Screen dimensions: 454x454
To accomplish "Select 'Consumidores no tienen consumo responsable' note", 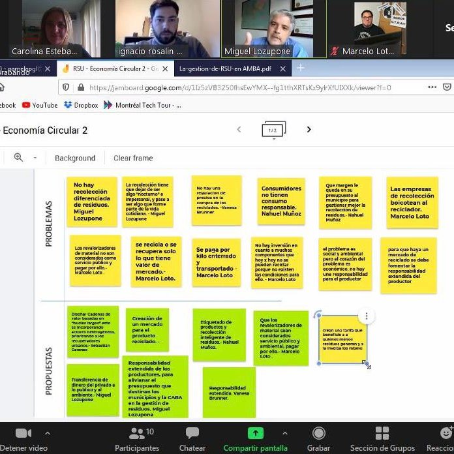I will pos(281,201).
